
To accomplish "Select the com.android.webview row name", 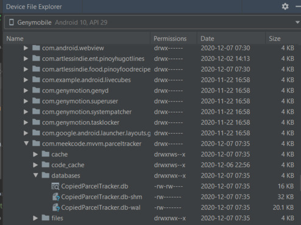I will [x=73, y=48].
